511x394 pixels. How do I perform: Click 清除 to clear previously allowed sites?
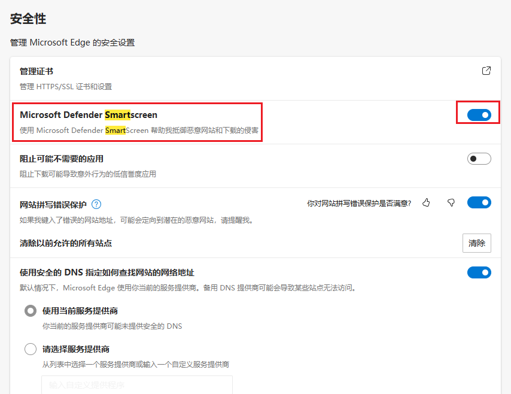pyautogui.click(x=476, y=243)
